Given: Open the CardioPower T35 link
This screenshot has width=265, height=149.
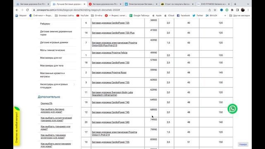Looking at the screenshot, I should click(111, 82).
